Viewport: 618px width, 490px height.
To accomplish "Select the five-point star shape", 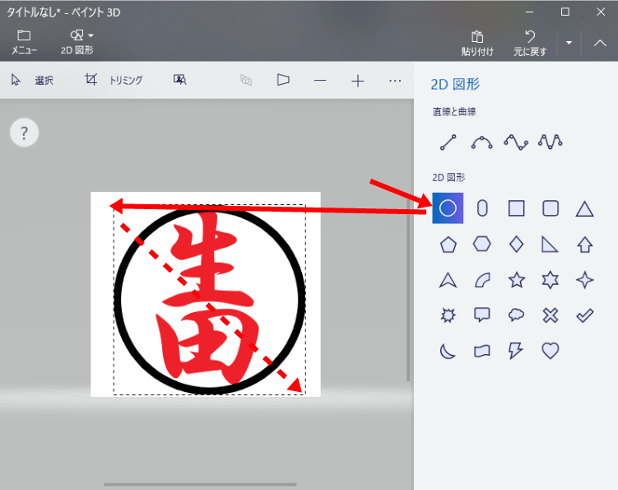I will pos(517,280).
